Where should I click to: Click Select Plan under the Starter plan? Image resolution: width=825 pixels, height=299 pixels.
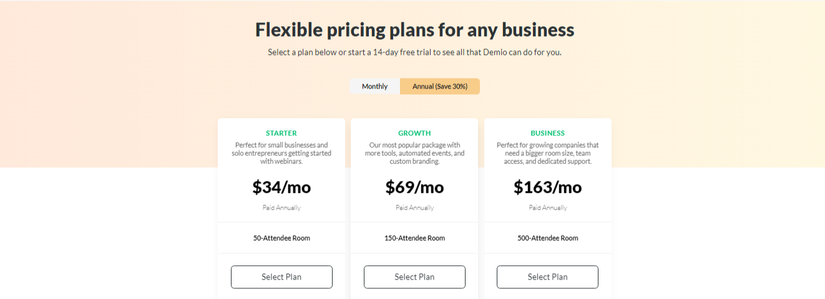[281, 277]
